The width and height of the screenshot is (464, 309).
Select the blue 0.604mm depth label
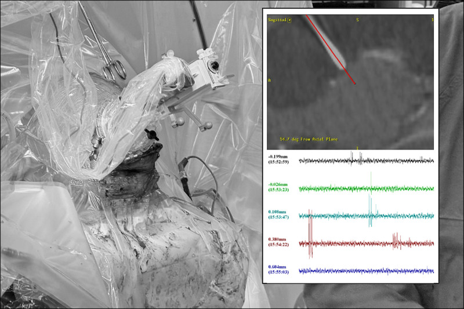[281, 267]
